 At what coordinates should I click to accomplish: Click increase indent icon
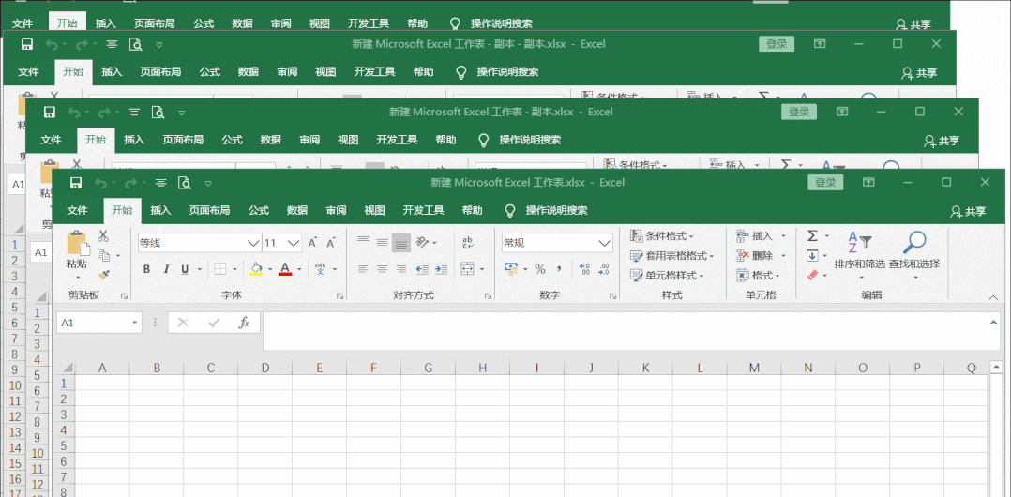coord(441,269)
